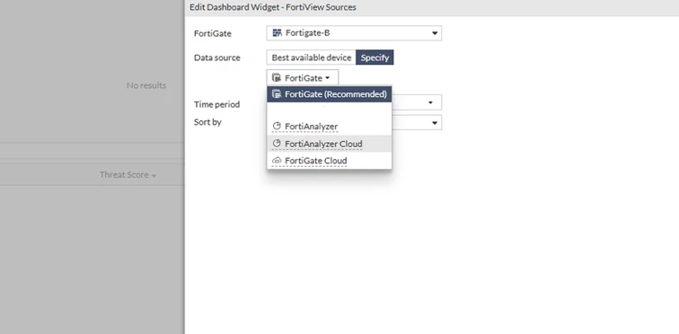Select Best available device data source
The width and height of the screenshot is (679, 334).
[312, 57]
